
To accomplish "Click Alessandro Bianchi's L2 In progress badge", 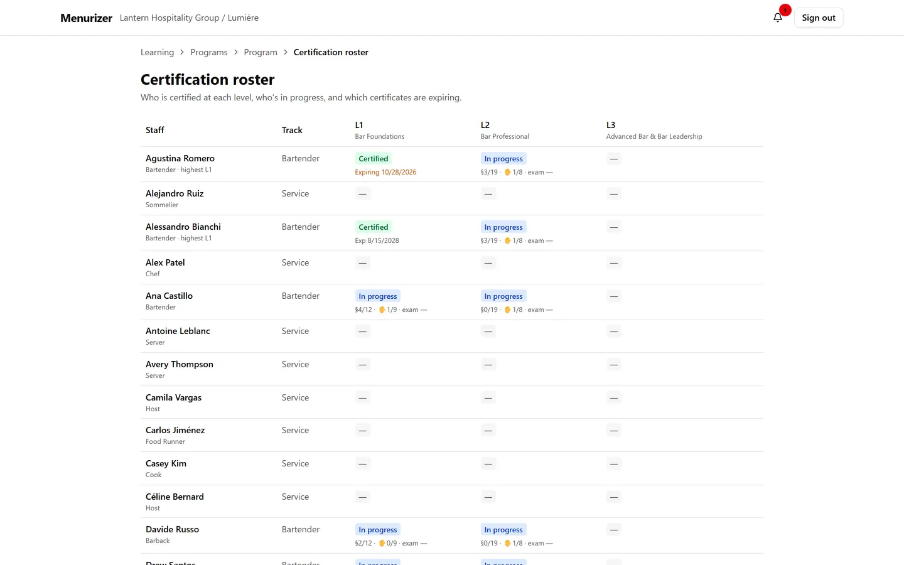I will tap(503, 227).
